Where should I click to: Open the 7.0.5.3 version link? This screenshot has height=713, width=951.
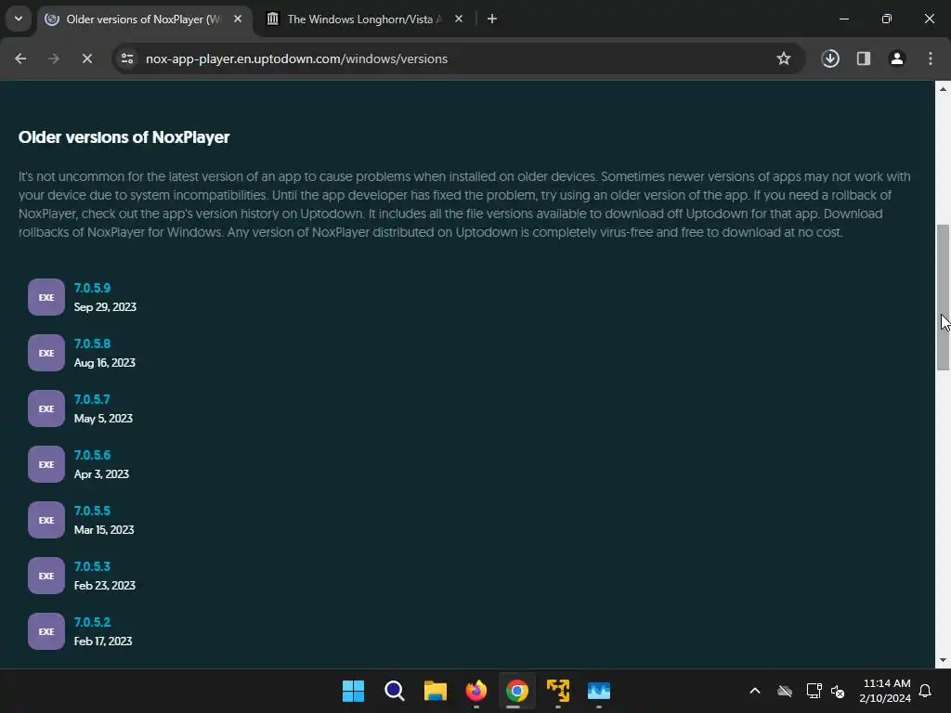point(92,567)
